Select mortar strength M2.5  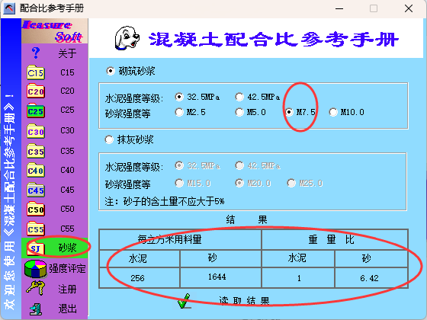point(179,112)
